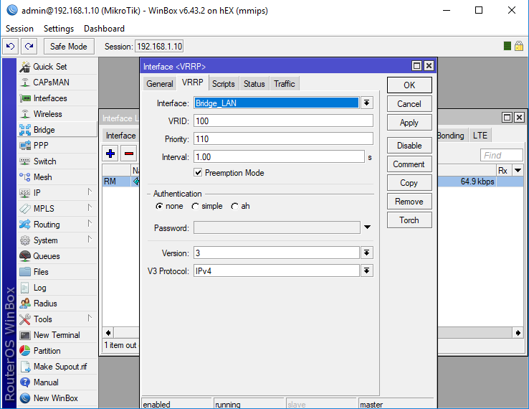Click the Comment button

point(409,164)
